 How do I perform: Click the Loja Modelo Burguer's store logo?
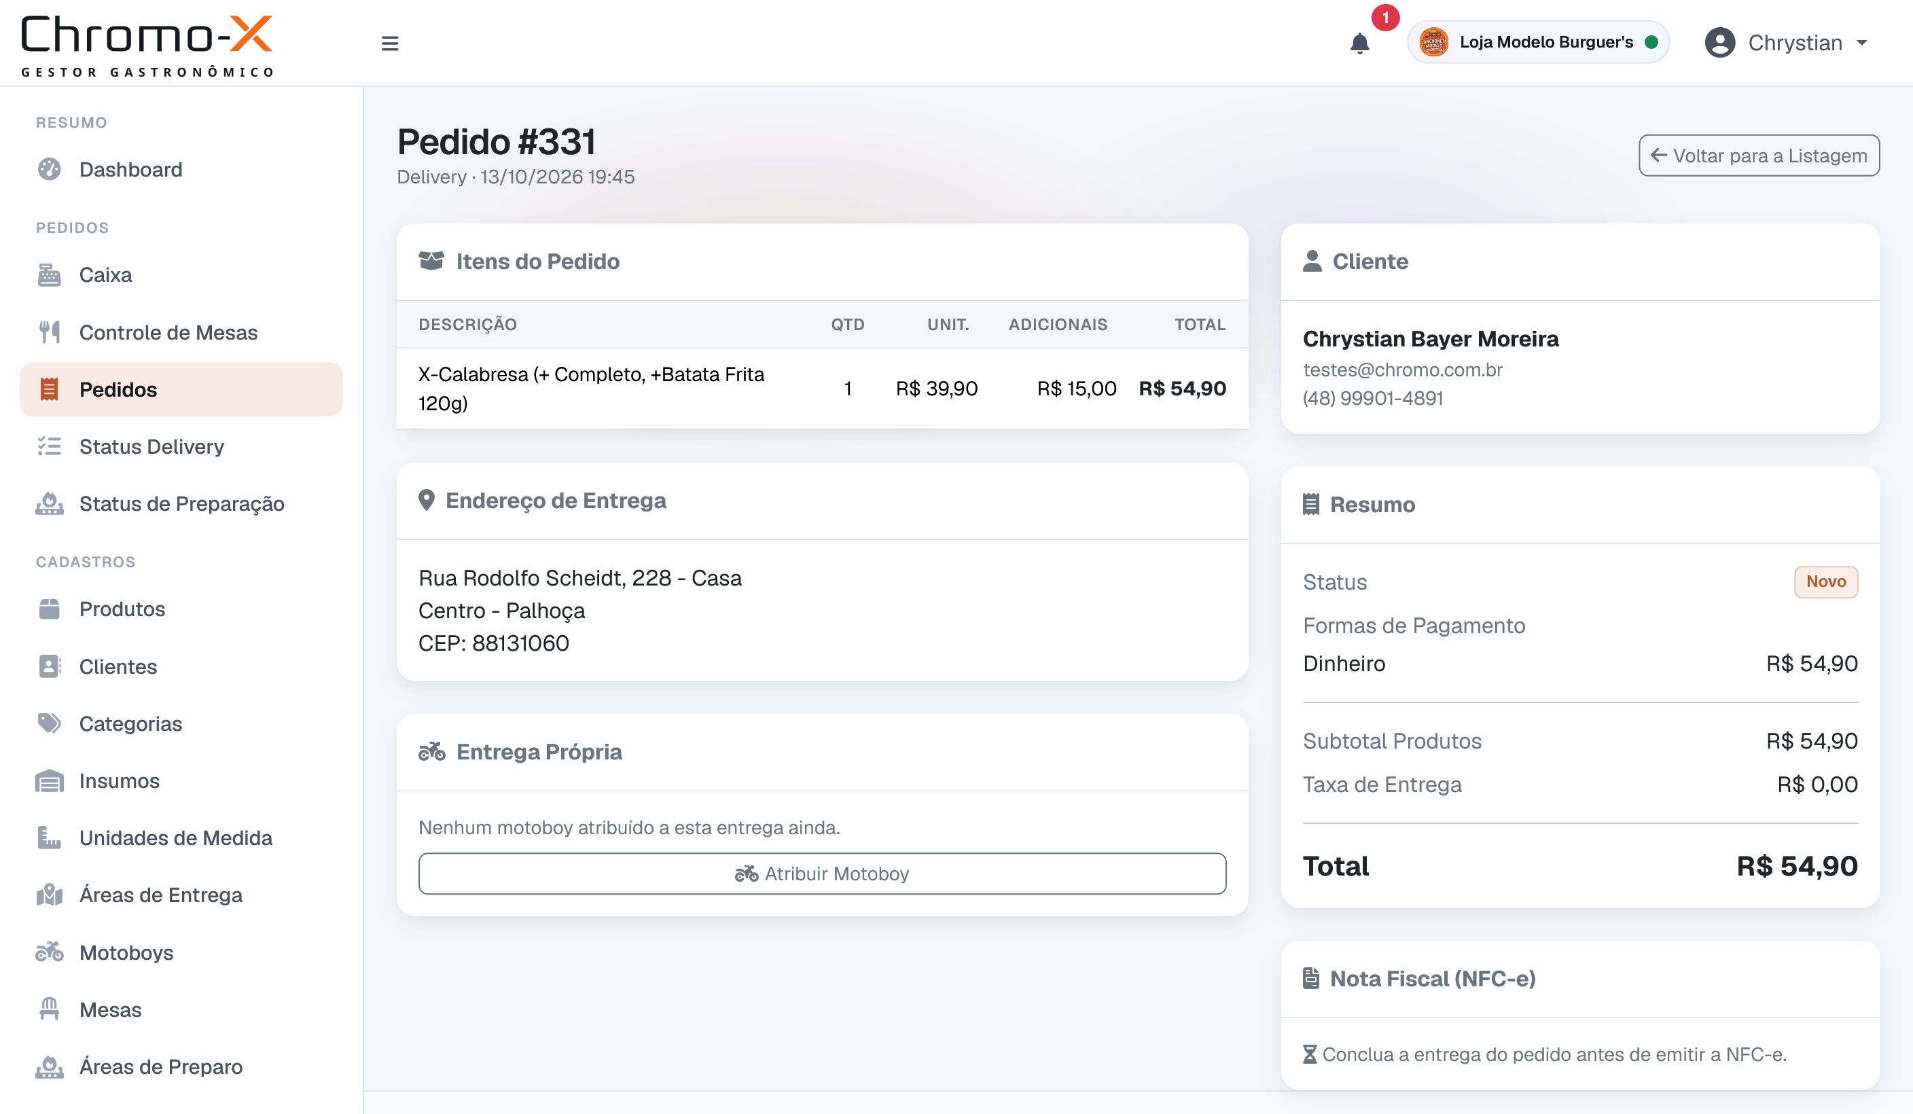(x=1433, y=43)
